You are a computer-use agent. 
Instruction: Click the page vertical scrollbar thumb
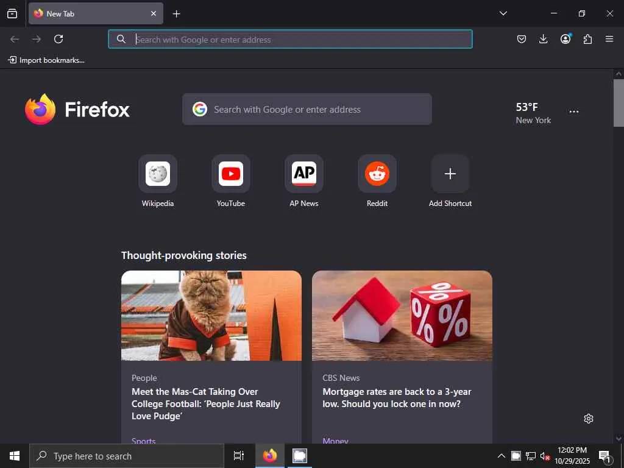pos(619,102)
